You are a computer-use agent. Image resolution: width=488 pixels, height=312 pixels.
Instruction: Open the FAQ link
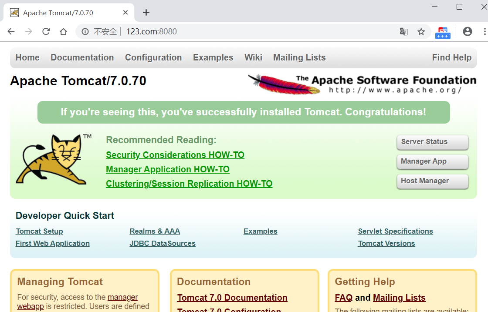coord(344,298)
